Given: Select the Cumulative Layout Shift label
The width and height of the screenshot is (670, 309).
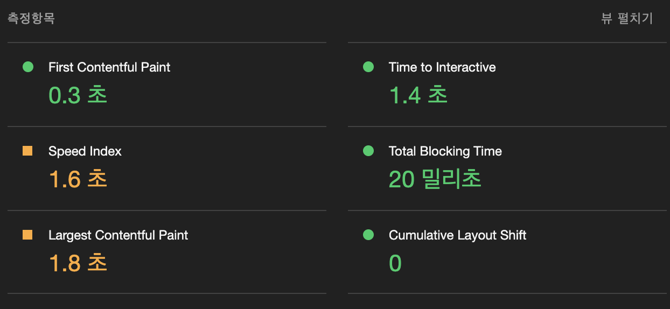Looking at the screenshot, I should [458, 235].
